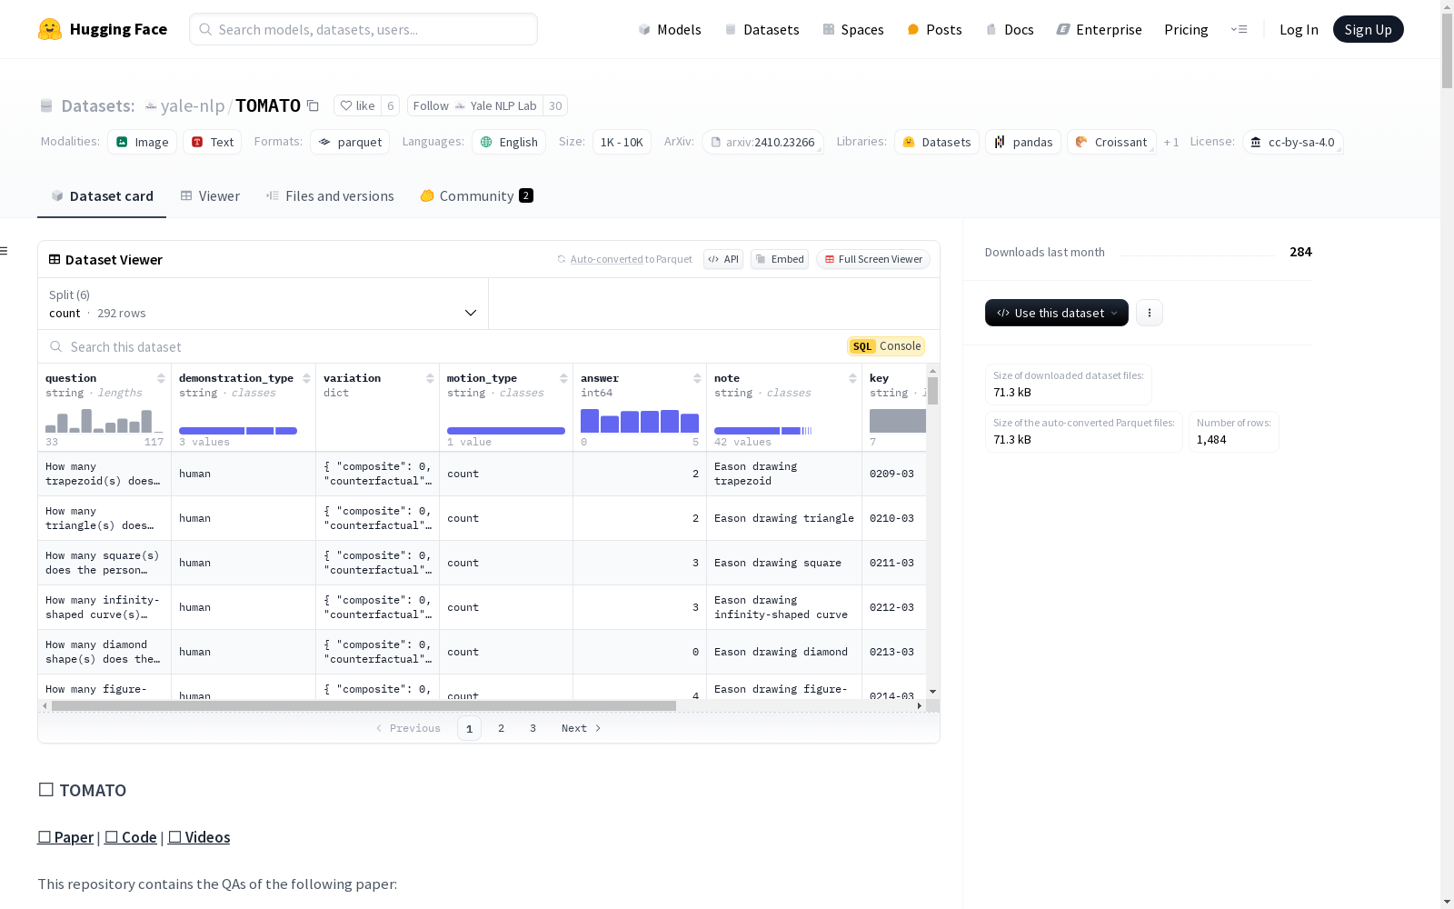Open the API button in Dataset Viewer
This screenshot has width=1454, height=909.
pyautogui.click(x=723, y=259)
